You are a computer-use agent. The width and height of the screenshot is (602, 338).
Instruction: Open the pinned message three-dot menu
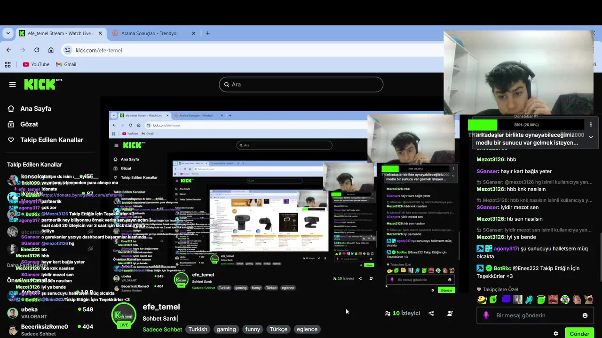tap(591, 125)
